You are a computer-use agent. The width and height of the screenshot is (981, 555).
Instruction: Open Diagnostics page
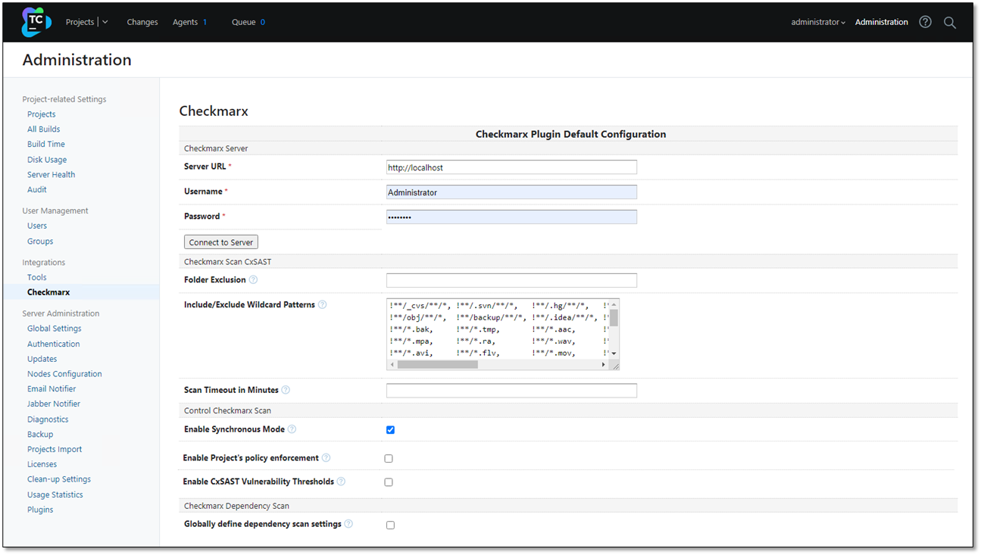click(x=48, y=419)
